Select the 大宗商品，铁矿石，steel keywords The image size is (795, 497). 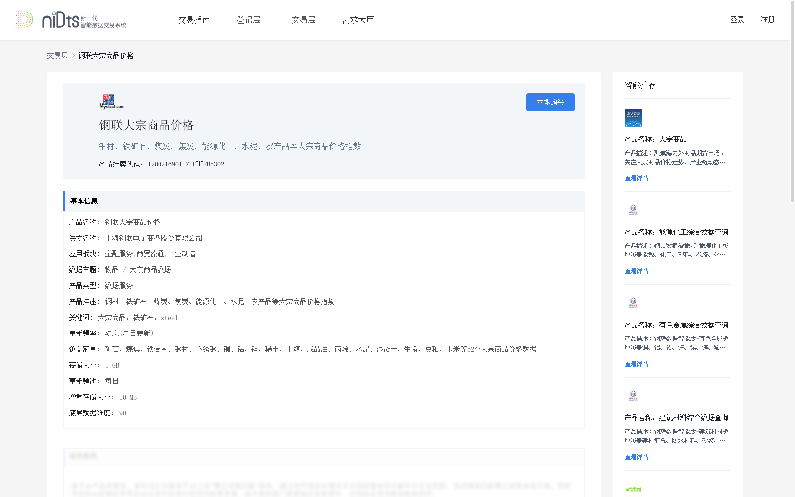(x=138, y=318)
